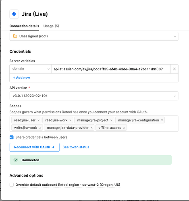Click Reconnect with OAuth button
This screenshot has height=201, width=189.
pos(35,147)
